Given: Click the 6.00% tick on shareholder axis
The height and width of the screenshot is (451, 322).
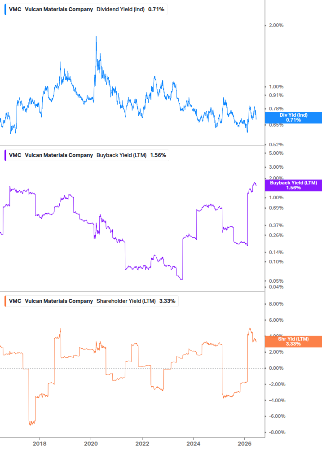Looking at the screenshot, I should [x=276, y=320].
